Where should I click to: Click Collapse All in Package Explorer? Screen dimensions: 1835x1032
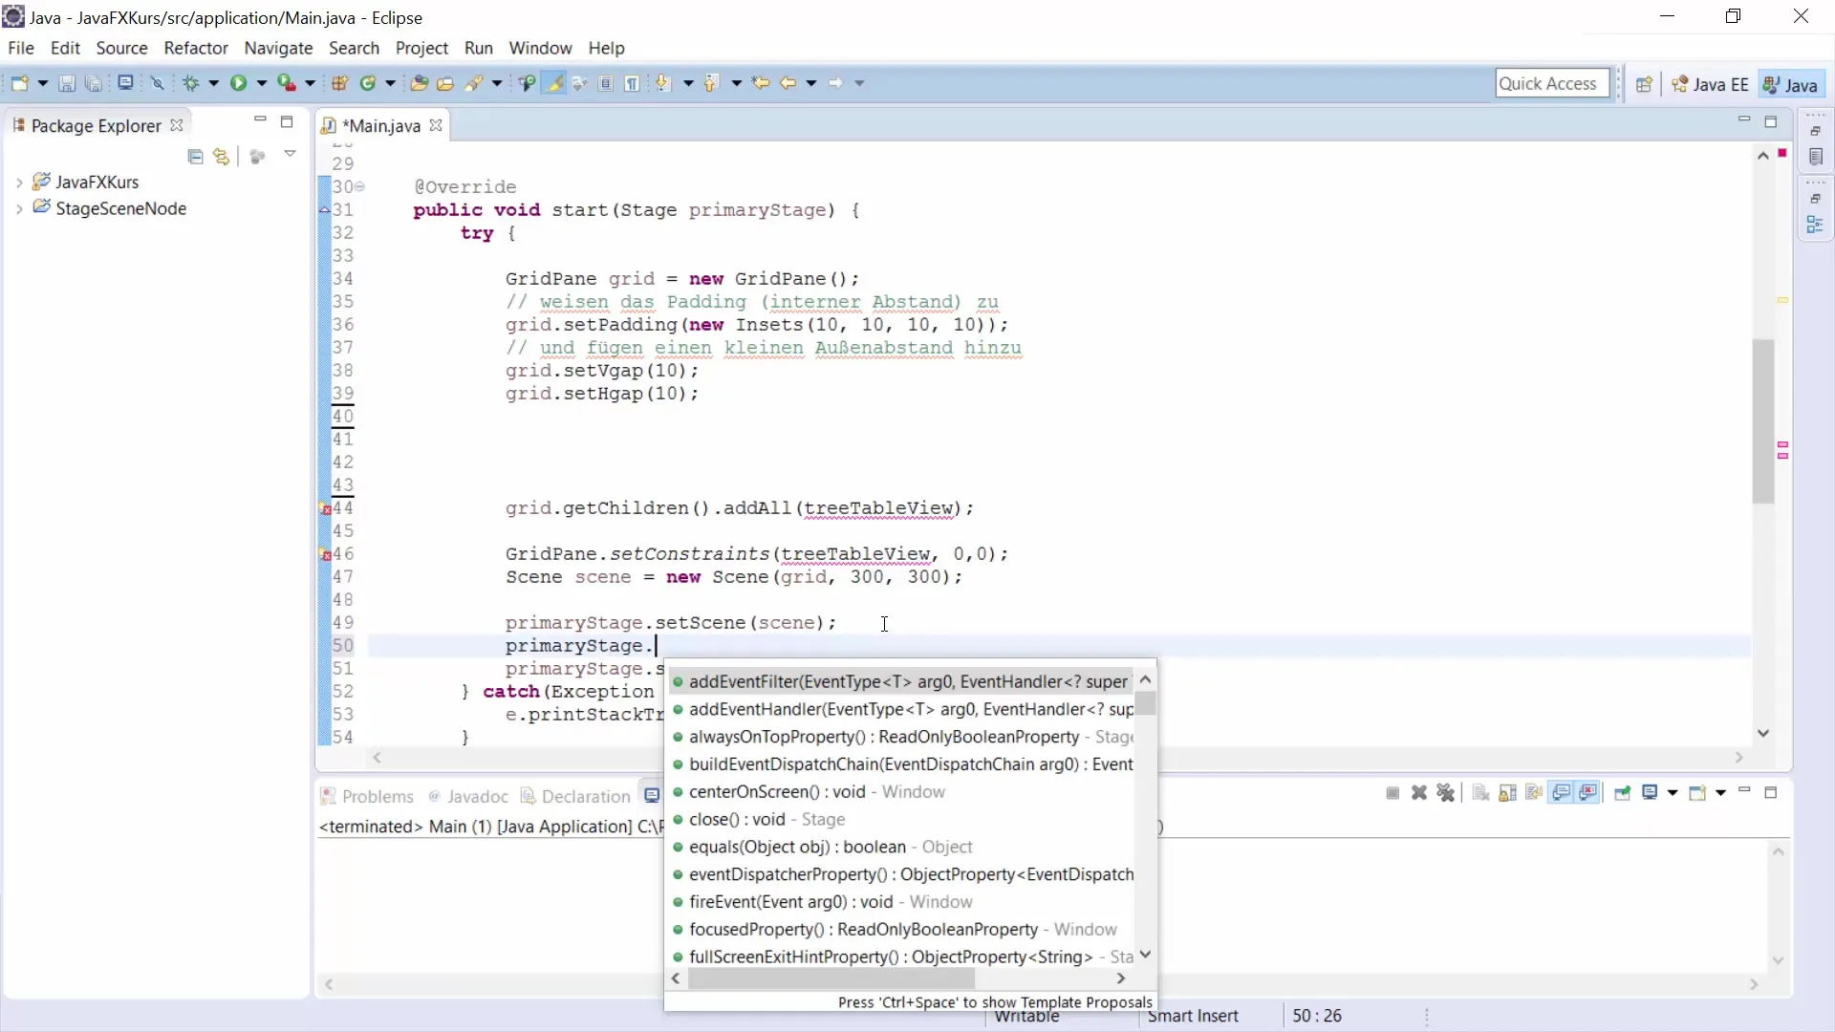click(x=196, y=156)
